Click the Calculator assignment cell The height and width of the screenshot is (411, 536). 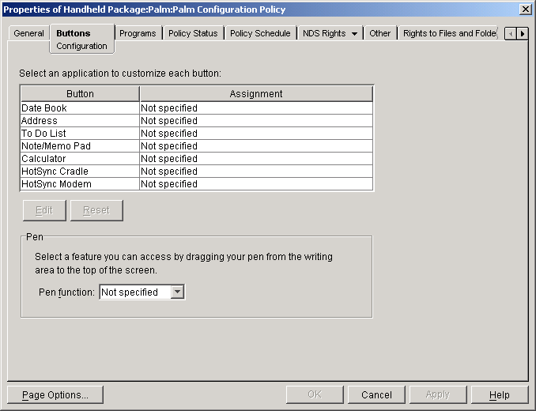tap(256, 159)
